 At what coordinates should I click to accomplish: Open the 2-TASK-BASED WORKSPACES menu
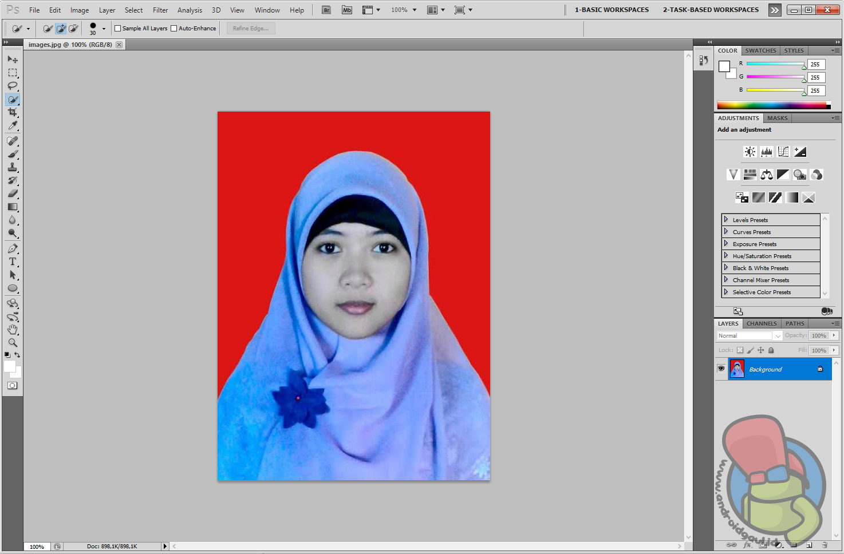(710, 9)
